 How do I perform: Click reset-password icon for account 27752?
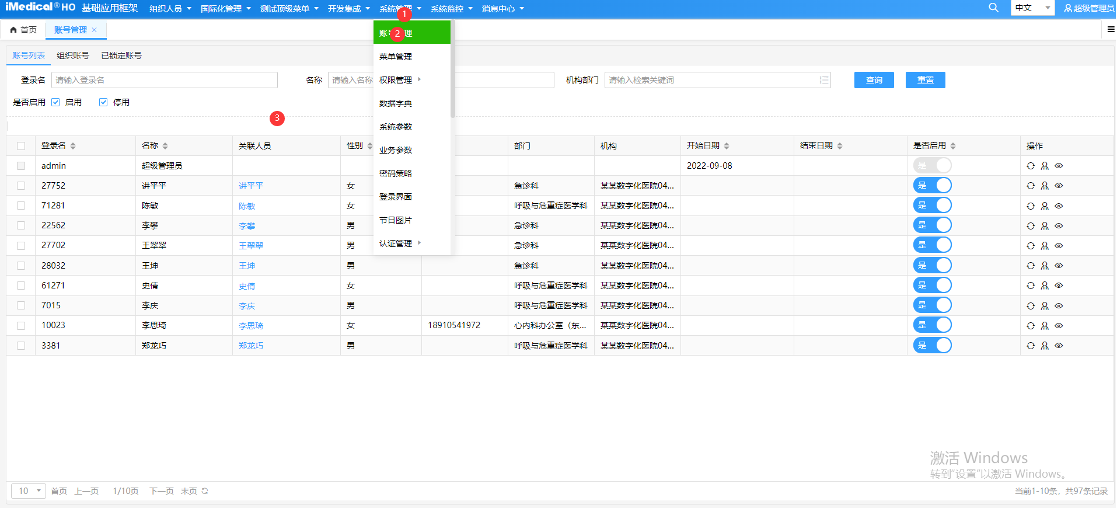tap(1031, 186)
